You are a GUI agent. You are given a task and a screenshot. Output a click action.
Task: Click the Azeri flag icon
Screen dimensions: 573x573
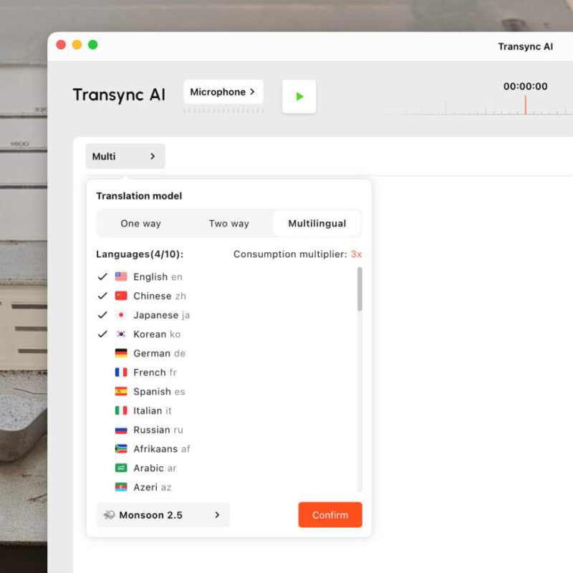[121, 487]
